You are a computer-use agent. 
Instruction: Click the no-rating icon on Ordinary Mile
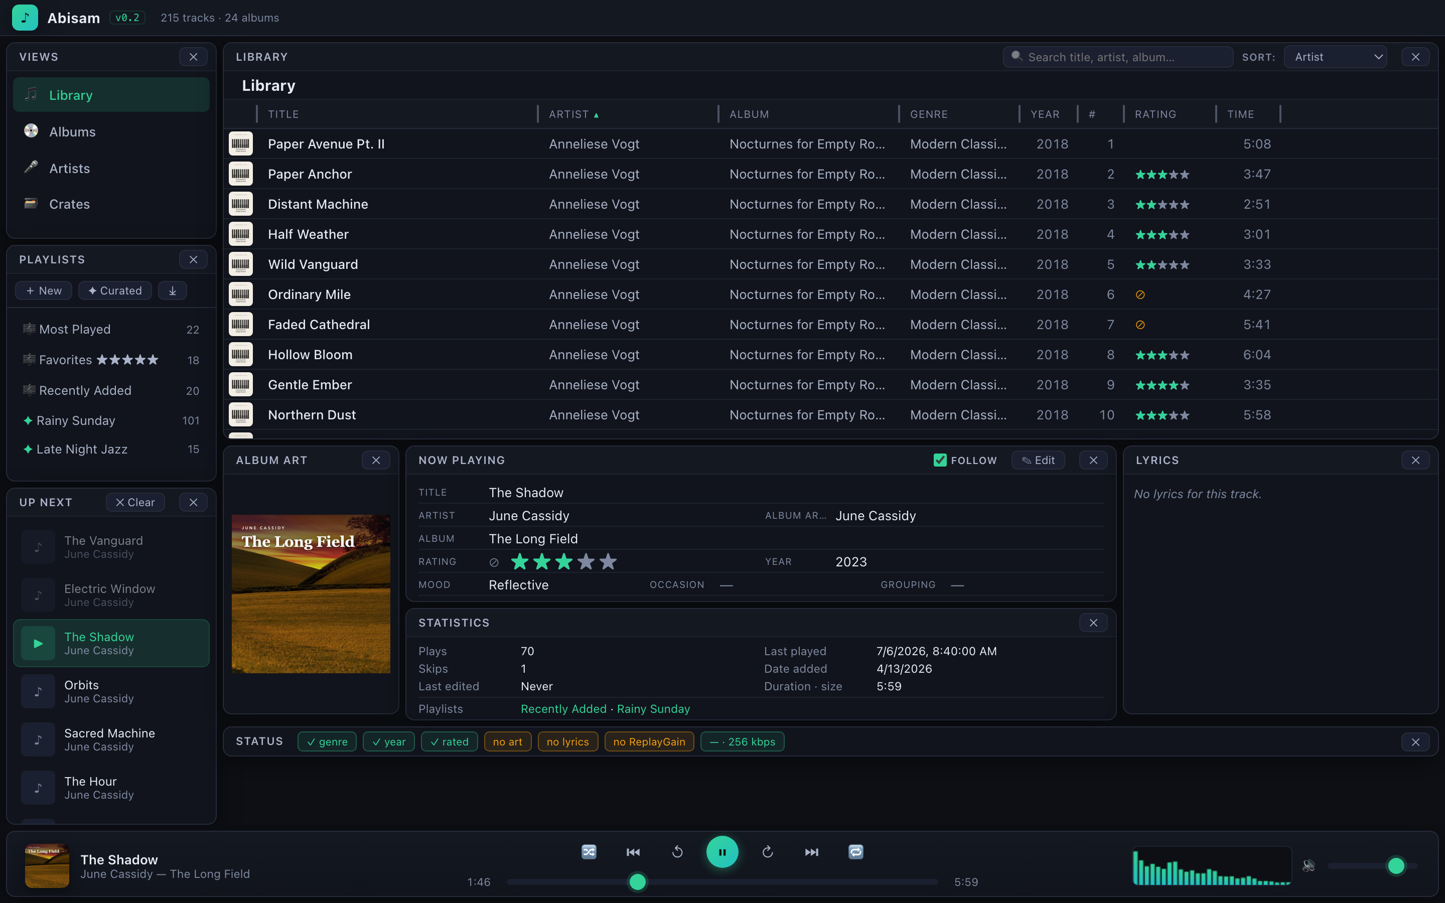click(1140, 294)
